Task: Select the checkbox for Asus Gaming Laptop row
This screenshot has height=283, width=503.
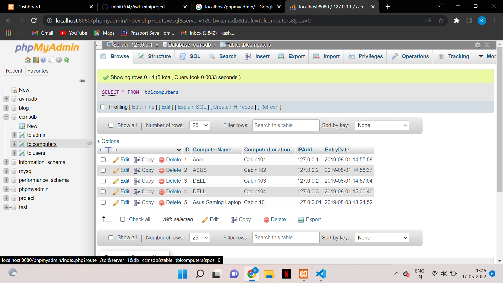Action: click(103, 203)
